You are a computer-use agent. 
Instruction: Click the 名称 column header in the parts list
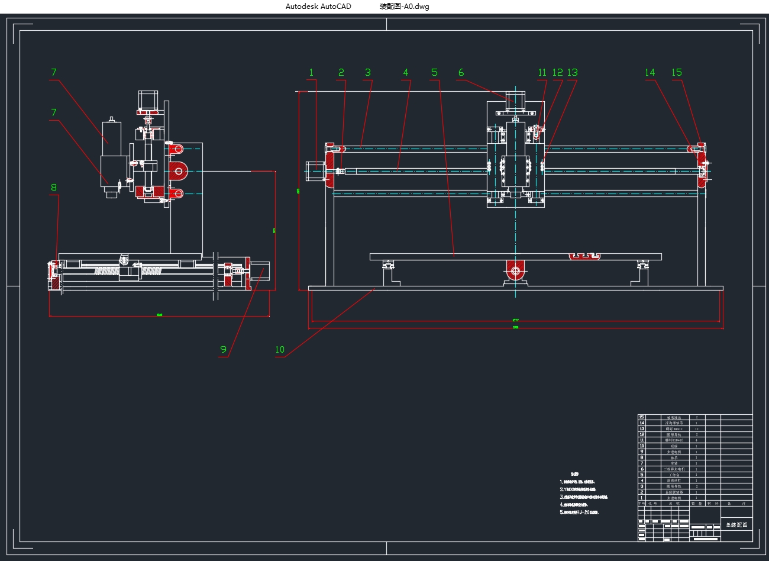[674, 504]
